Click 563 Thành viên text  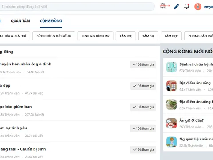pyautogui.click(x=190, y=127)
